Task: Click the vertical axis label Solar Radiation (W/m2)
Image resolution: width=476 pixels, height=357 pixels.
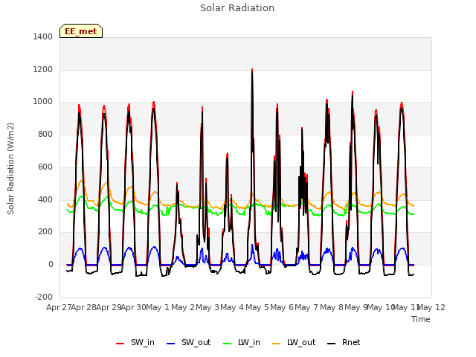Action: click(x=10, y=169)
